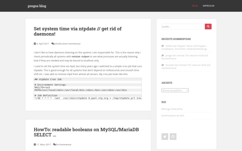This screenshot has width=242, height=151.
Task: Click speech bubble icon of linuxfan comment
Action: (x=163, y=65)
